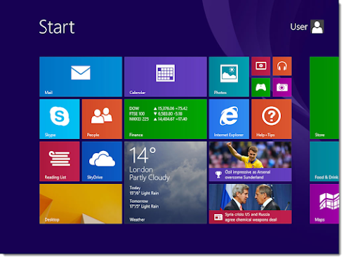
Task: Click the 14° temperature in Weather tile
Action: pyautogui.click(x=143, y=154)
